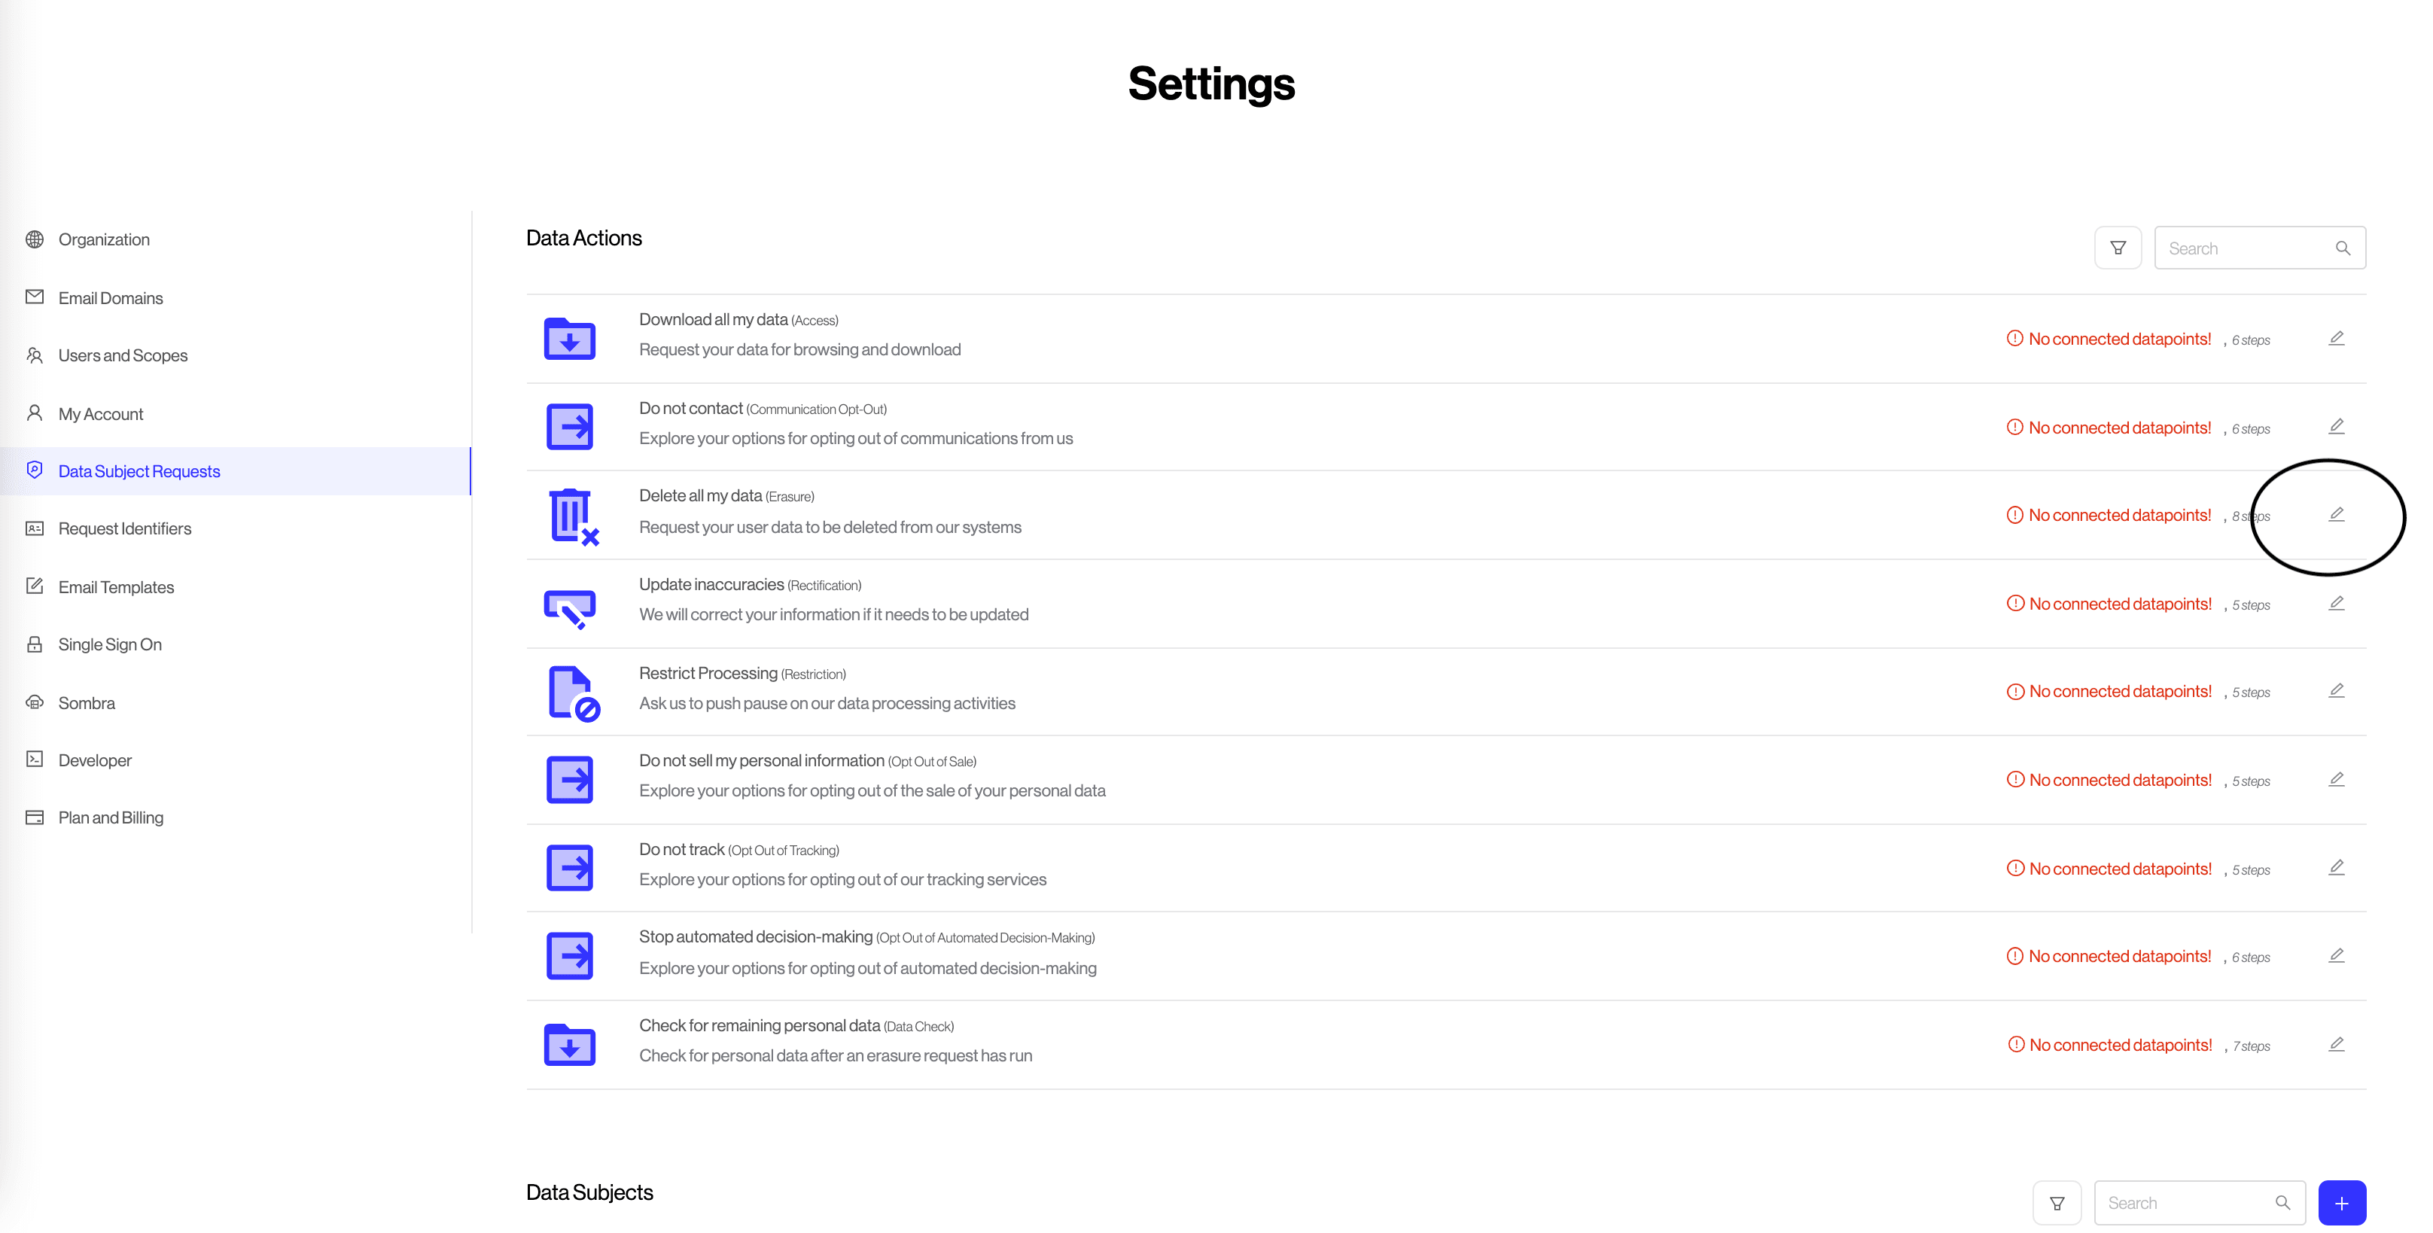
Task: Open the Single Sign On page
Action: (x=110, y=645)
